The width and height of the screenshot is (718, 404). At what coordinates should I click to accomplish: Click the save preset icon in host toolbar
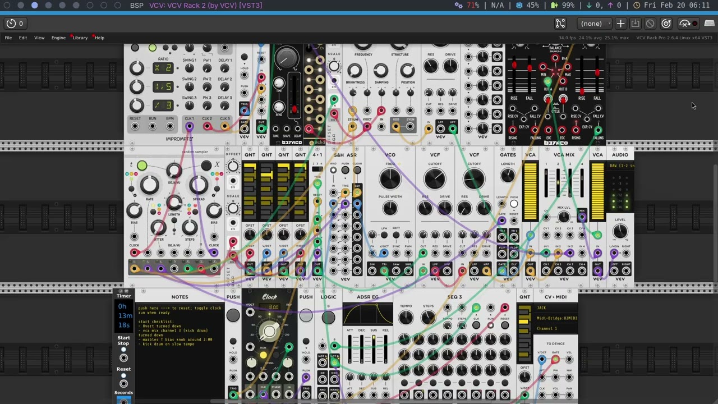click(x=635, y=24)
